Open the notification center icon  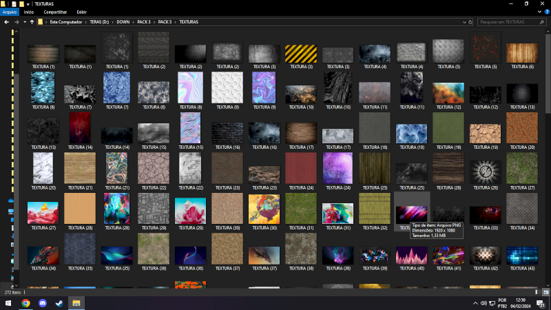[542, 302]
